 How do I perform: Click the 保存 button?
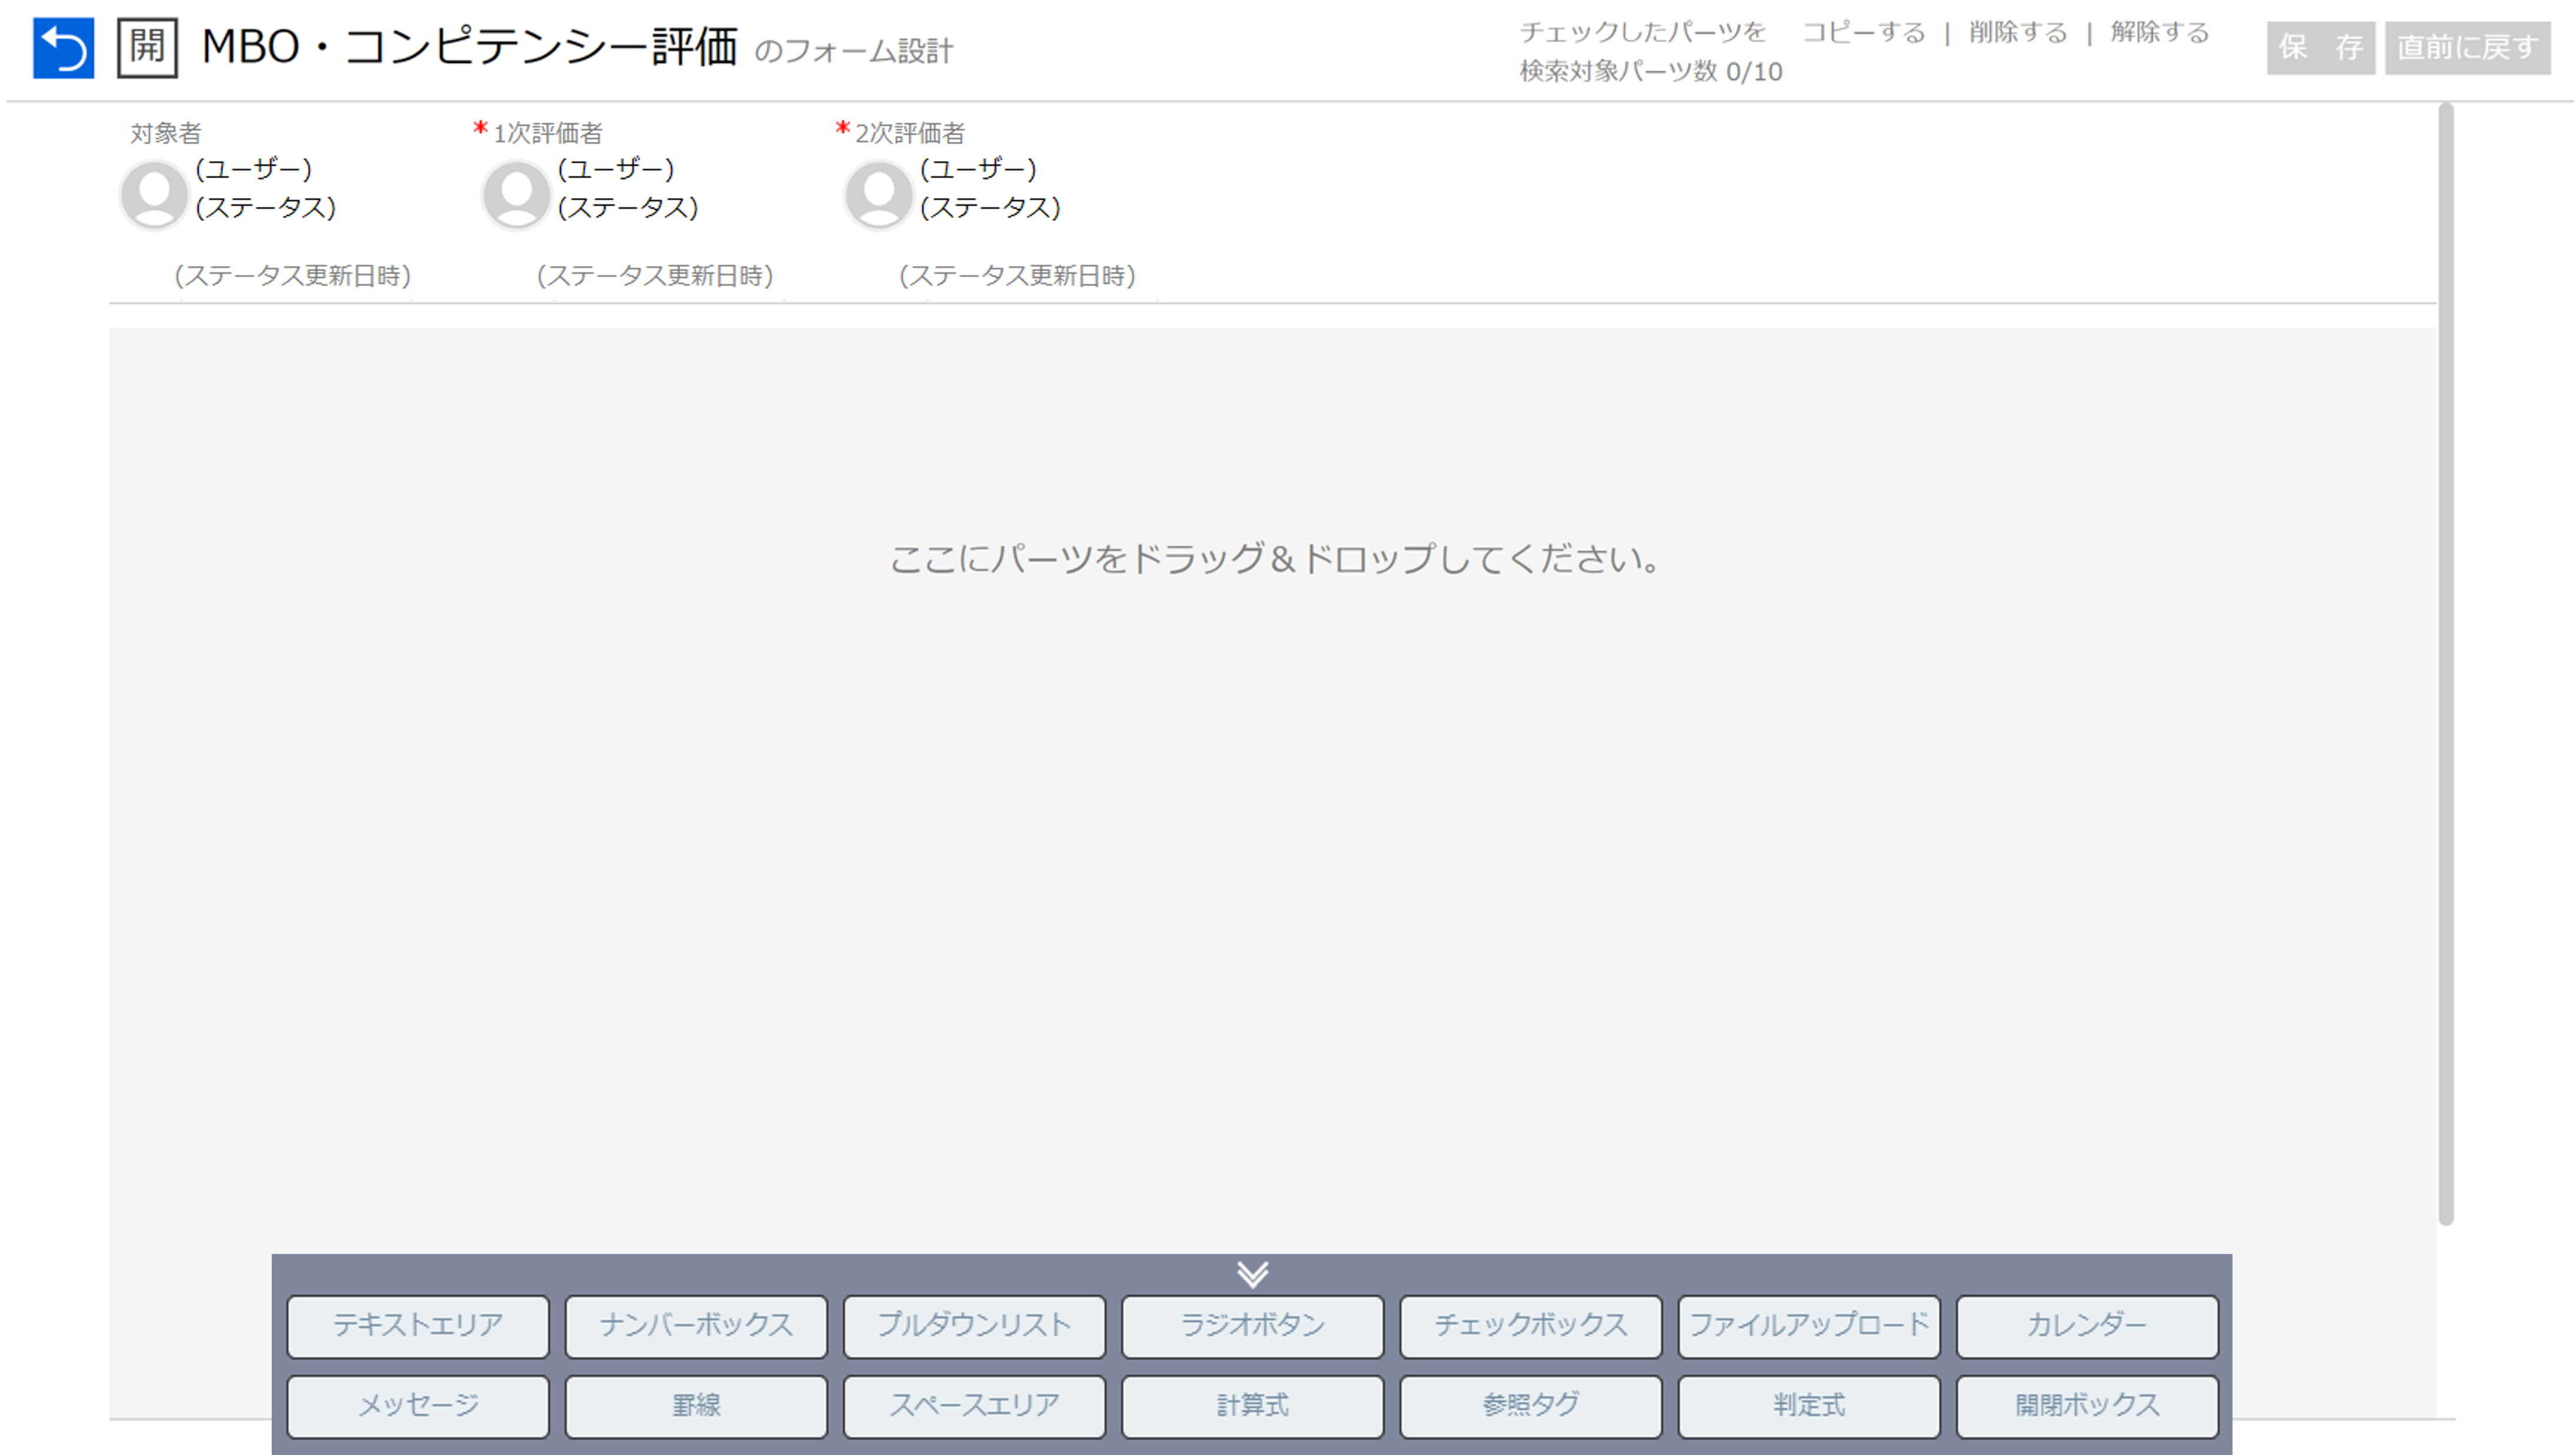tap(2320, 47)
